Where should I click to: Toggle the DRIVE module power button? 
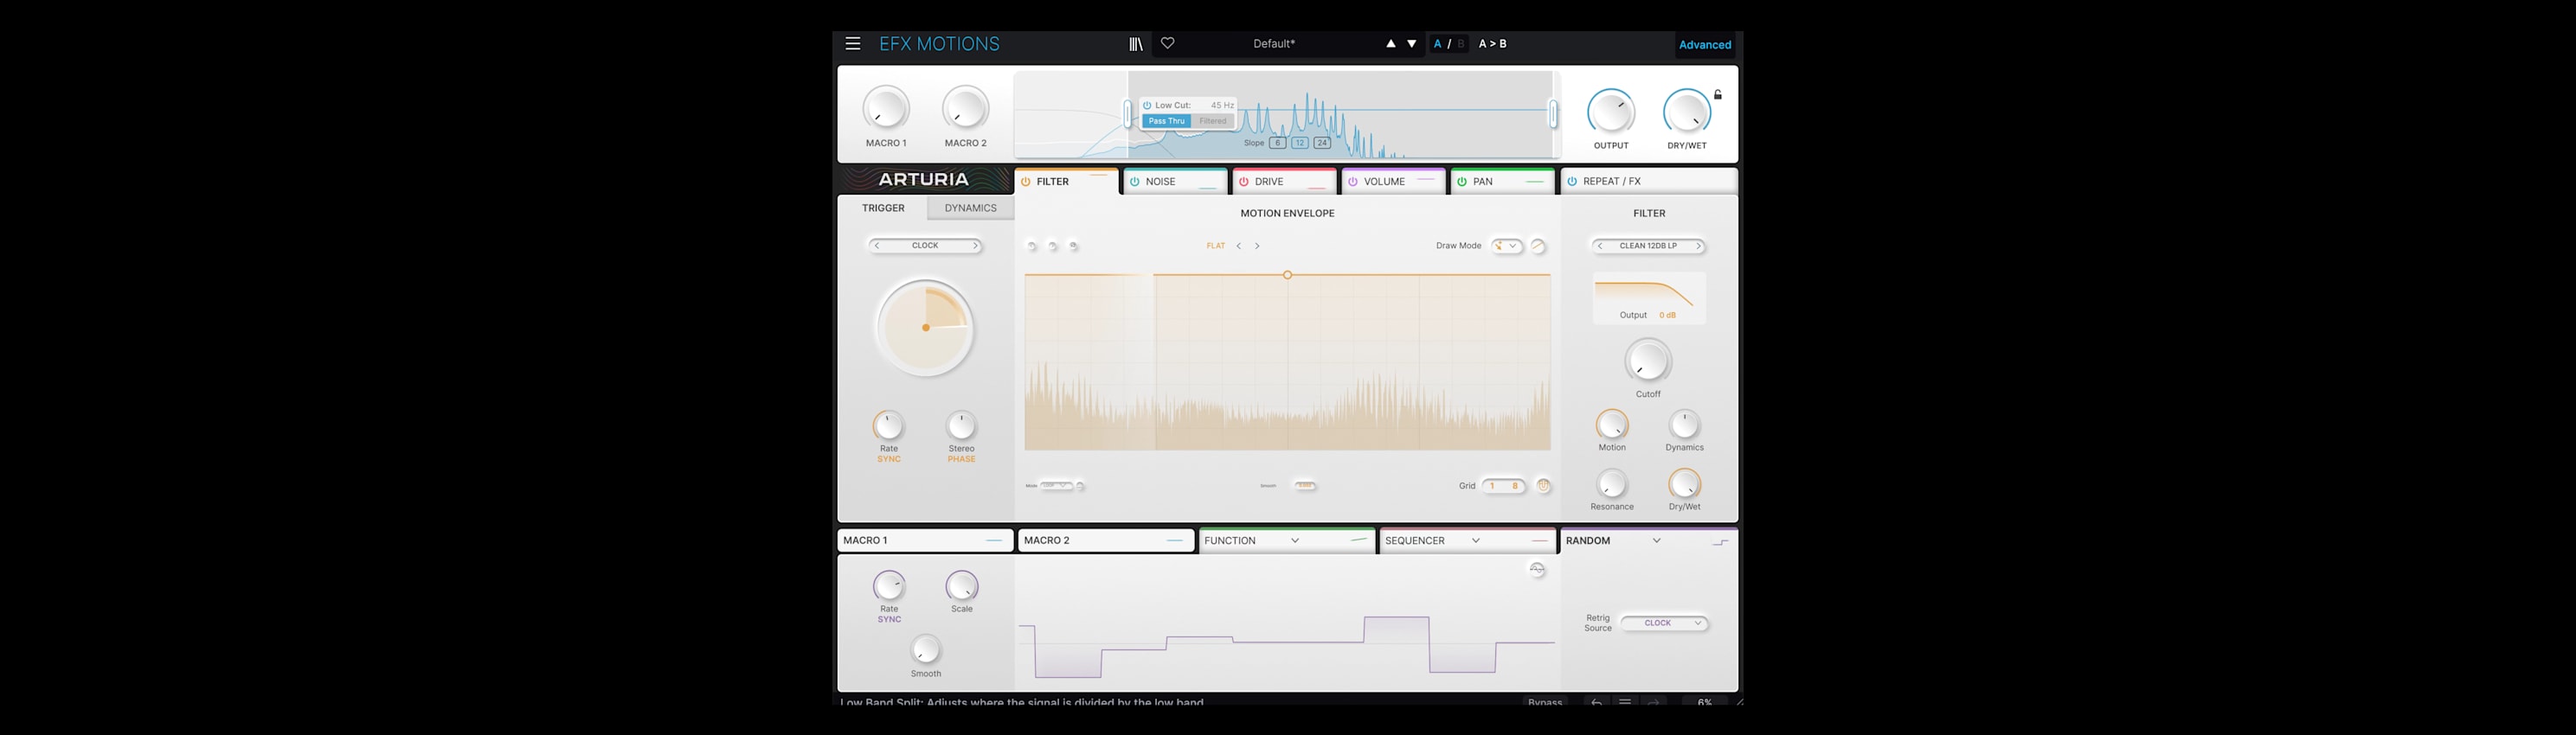coord(1243,182)
